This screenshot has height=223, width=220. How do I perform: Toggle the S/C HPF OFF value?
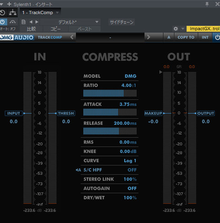(x=132, y=170)
